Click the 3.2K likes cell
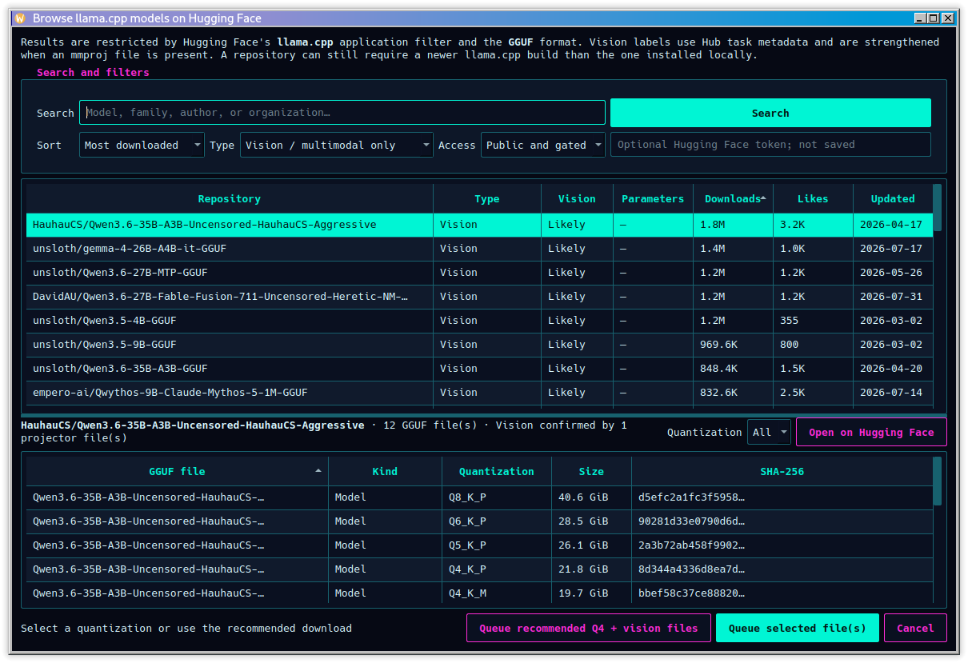 [813, 225]
